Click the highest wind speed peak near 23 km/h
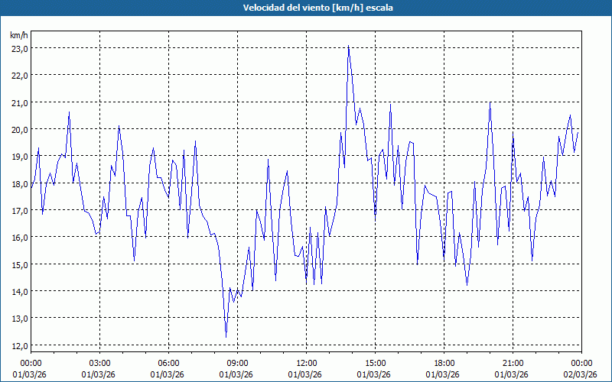The image size is (612, 382). [x=349, y=47]
